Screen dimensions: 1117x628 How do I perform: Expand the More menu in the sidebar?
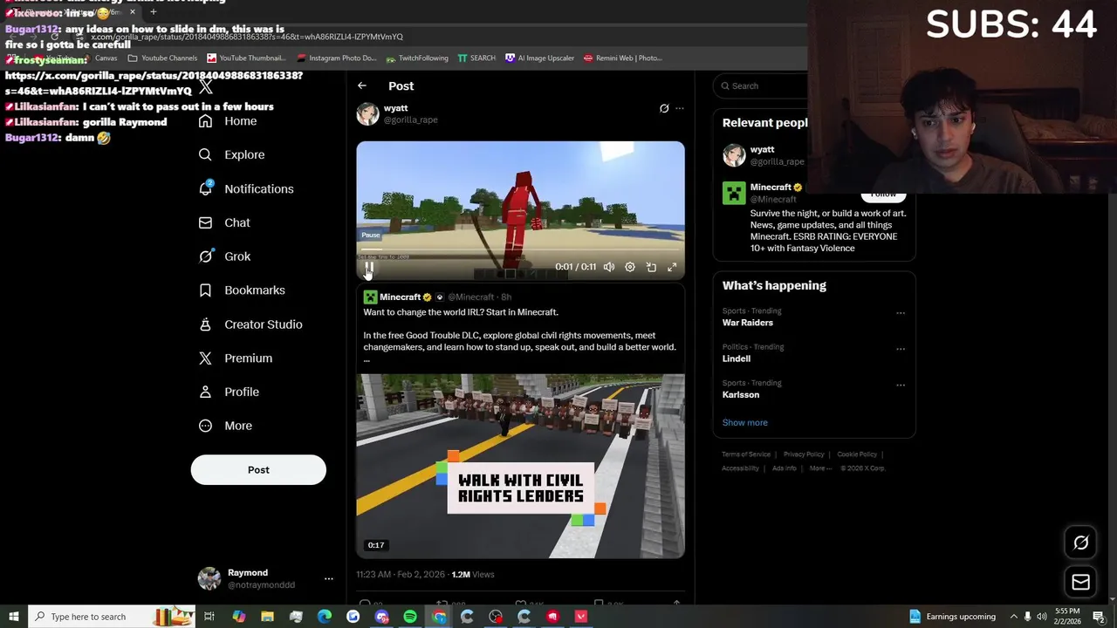point(225,426)
